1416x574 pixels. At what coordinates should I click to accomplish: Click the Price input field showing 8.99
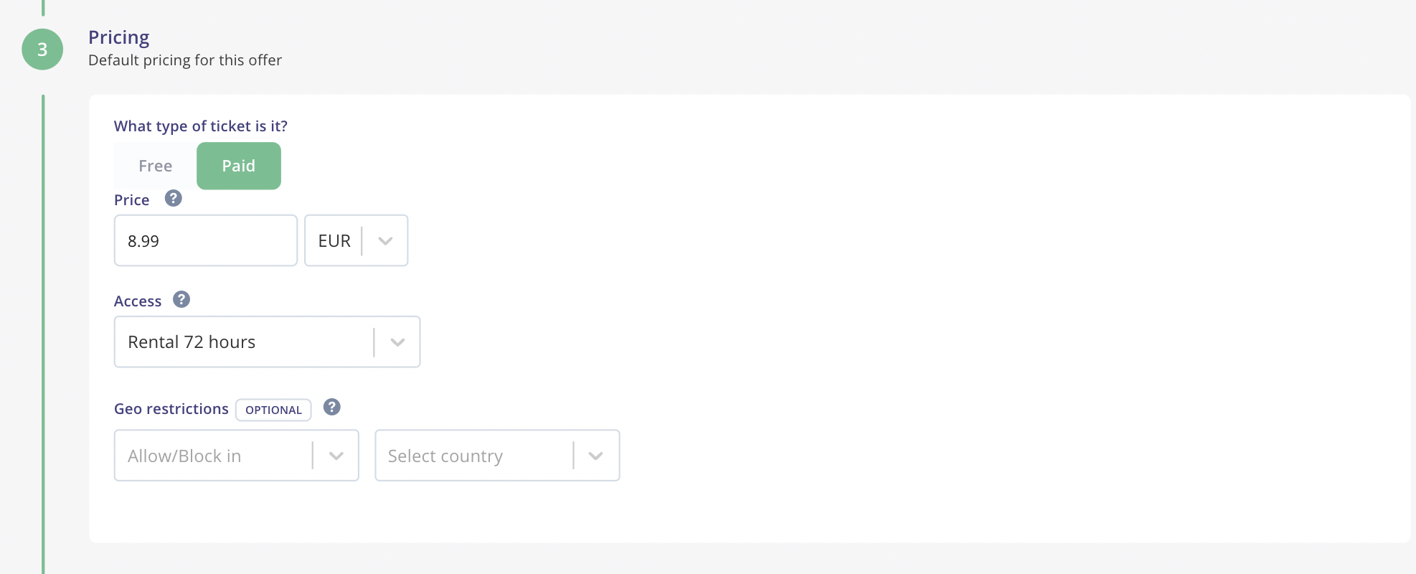click(205, 240)
